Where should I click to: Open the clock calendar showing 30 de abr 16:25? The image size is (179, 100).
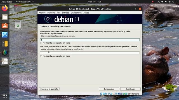94,2
